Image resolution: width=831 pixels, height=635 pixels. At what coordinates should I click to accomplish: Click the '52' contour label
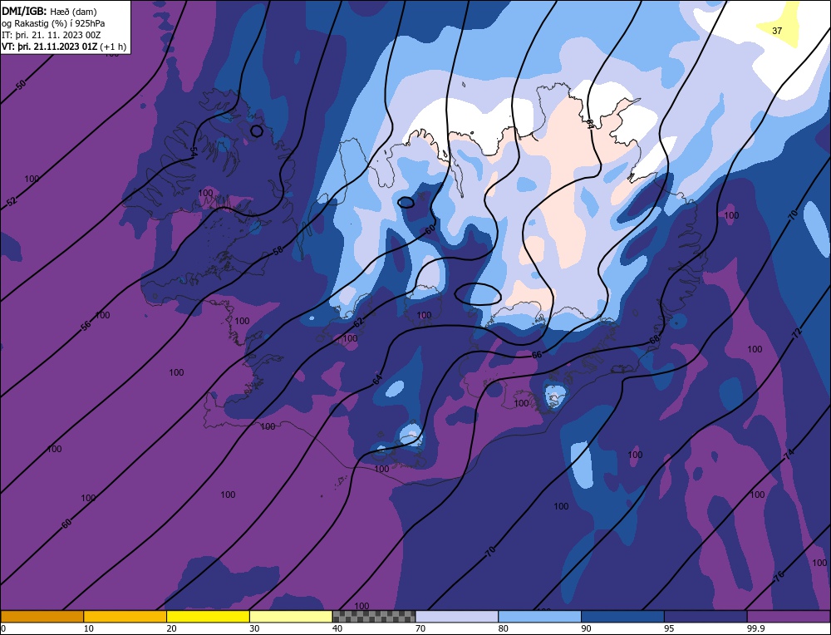pyautogui.click(x=12, y=201)
